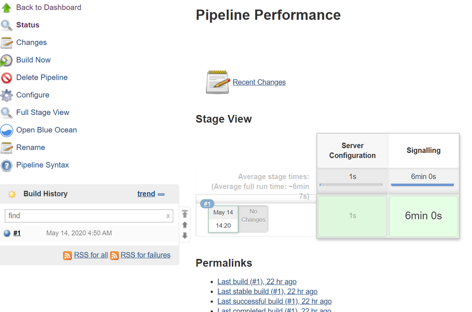Click the Open Blue Ocean icon
The width and height of the screenshot is (472, 312).
coord(6,130)
